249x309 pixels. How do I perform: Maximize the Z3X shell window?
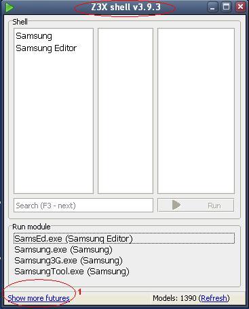click(226, 7)
